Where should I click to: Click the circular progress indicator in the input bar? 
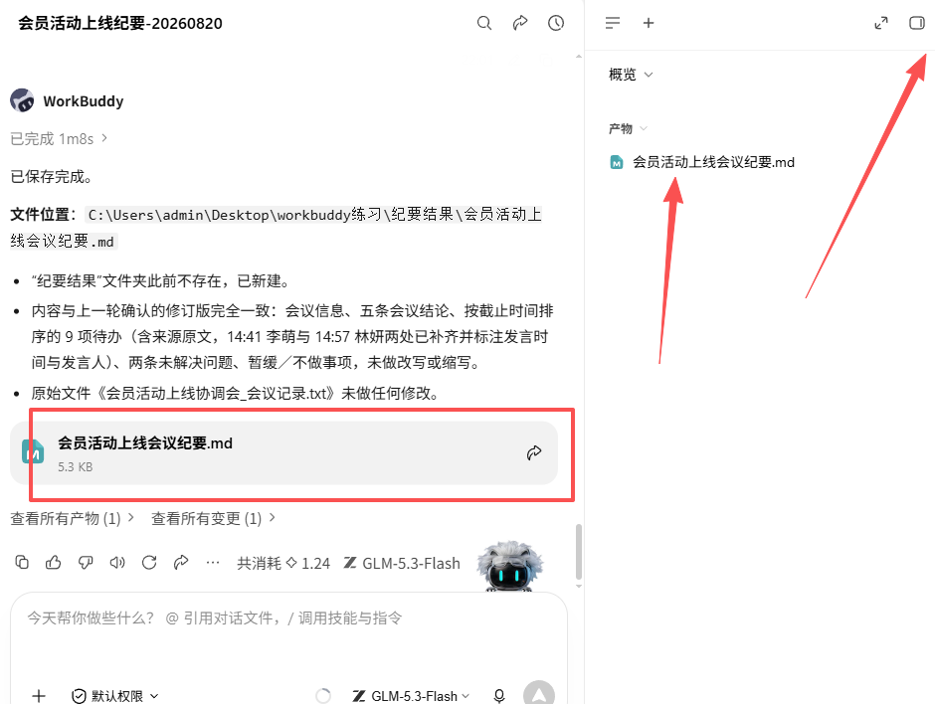[x=323, y=696]
